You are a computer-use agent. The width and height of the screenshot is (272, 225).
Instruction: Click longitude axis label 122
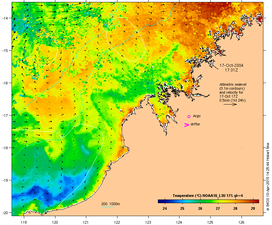[117, 222]
